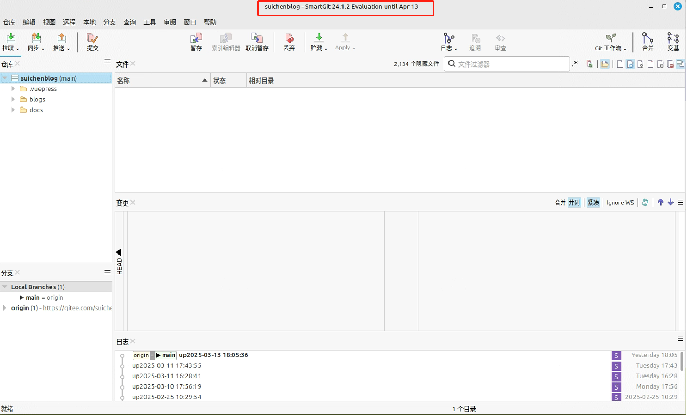Image resolution: width=686 pixels, height=415 pixels.
Task: Select the 贮藏 (Stash) tool
Action: click(318, 42)
